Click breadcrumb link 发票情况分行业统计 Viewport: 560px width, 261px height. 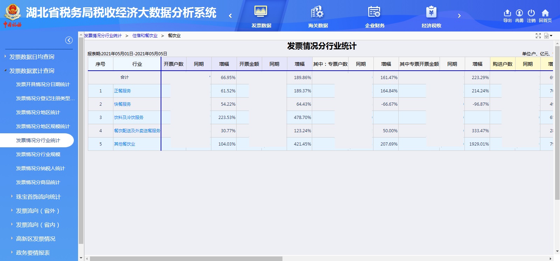pyautogui.click(x=103, y=36)
